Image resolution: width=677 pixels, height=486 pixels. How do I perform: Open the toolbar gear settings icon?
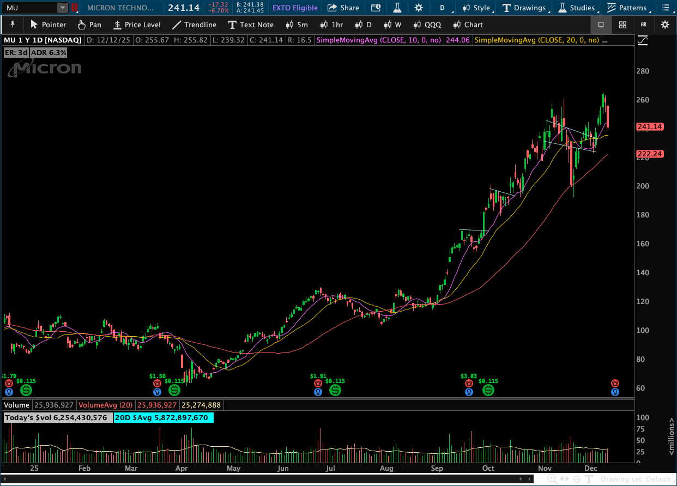[664, 25]
